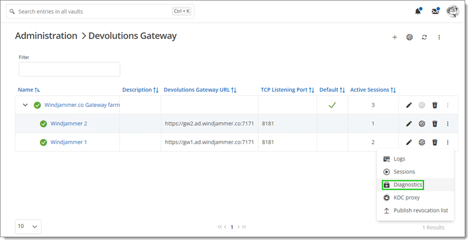Click the add gateway plus icon
471x243 pixels.
point(394,37)
